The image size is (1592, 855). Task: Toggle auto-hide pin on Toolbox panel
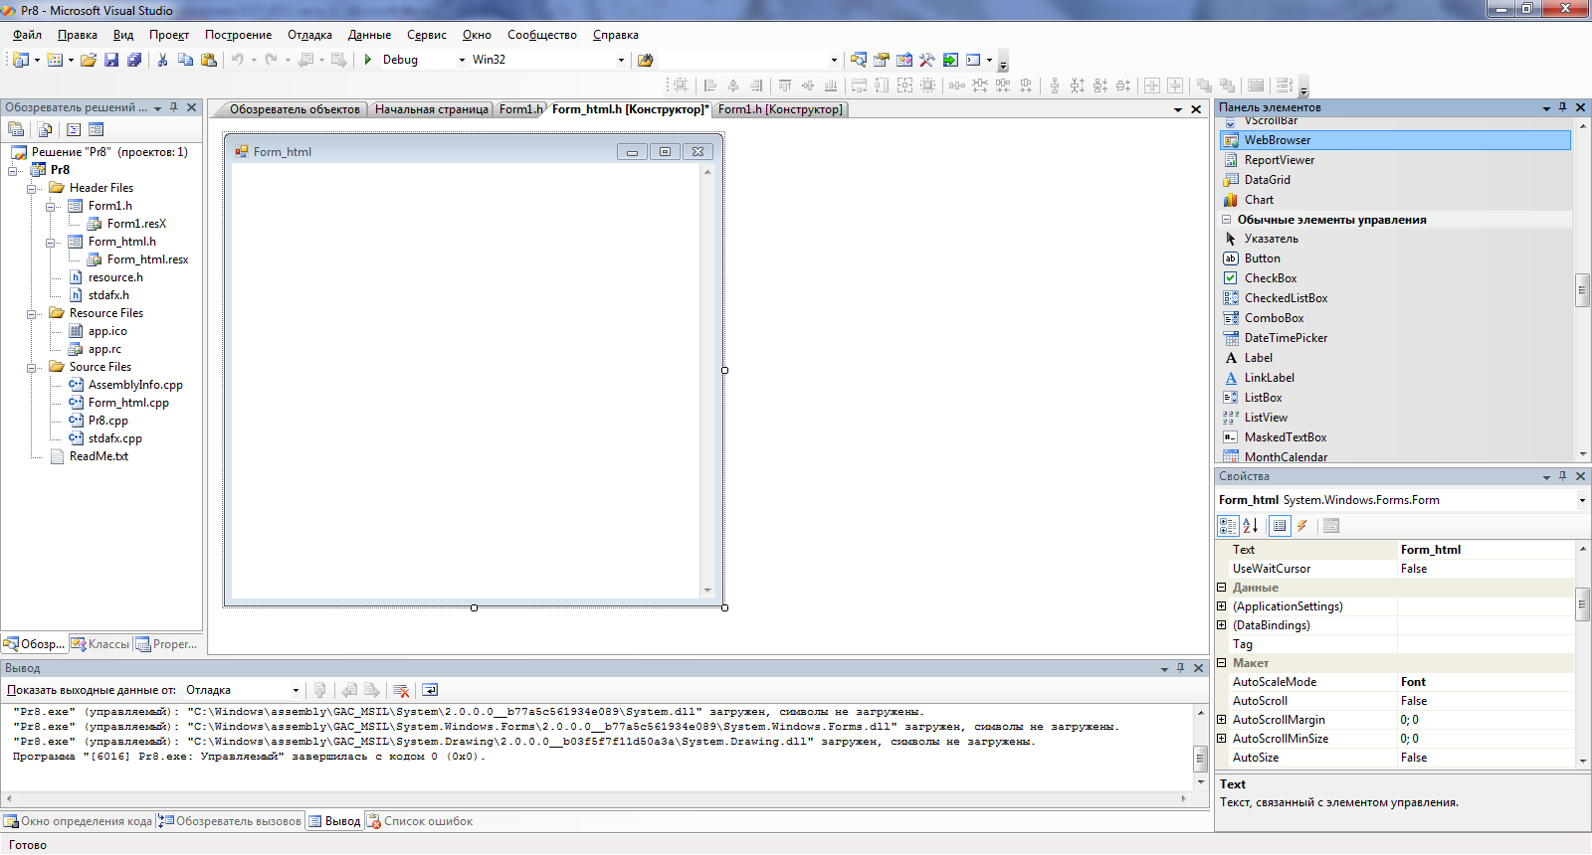(x=1563, y=107)
